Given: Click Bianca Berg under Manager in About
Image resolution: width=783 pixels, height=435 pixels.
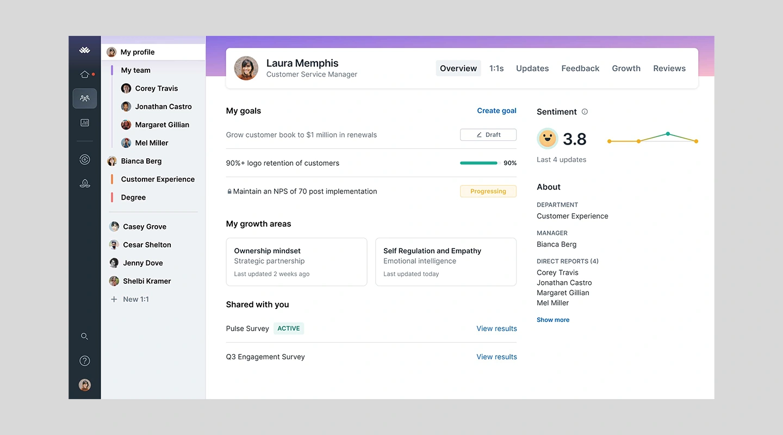Looking at the screenshot, I should pyautogui.click(x=556, y=244).
